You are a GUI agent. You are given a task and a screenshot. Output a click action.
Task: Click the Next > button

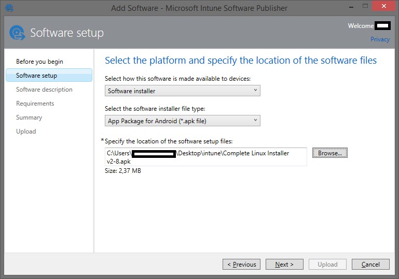coord(284,265)
